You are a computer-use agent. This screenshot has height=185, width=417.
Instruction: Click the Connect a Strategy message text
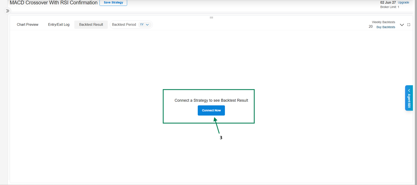211,100
